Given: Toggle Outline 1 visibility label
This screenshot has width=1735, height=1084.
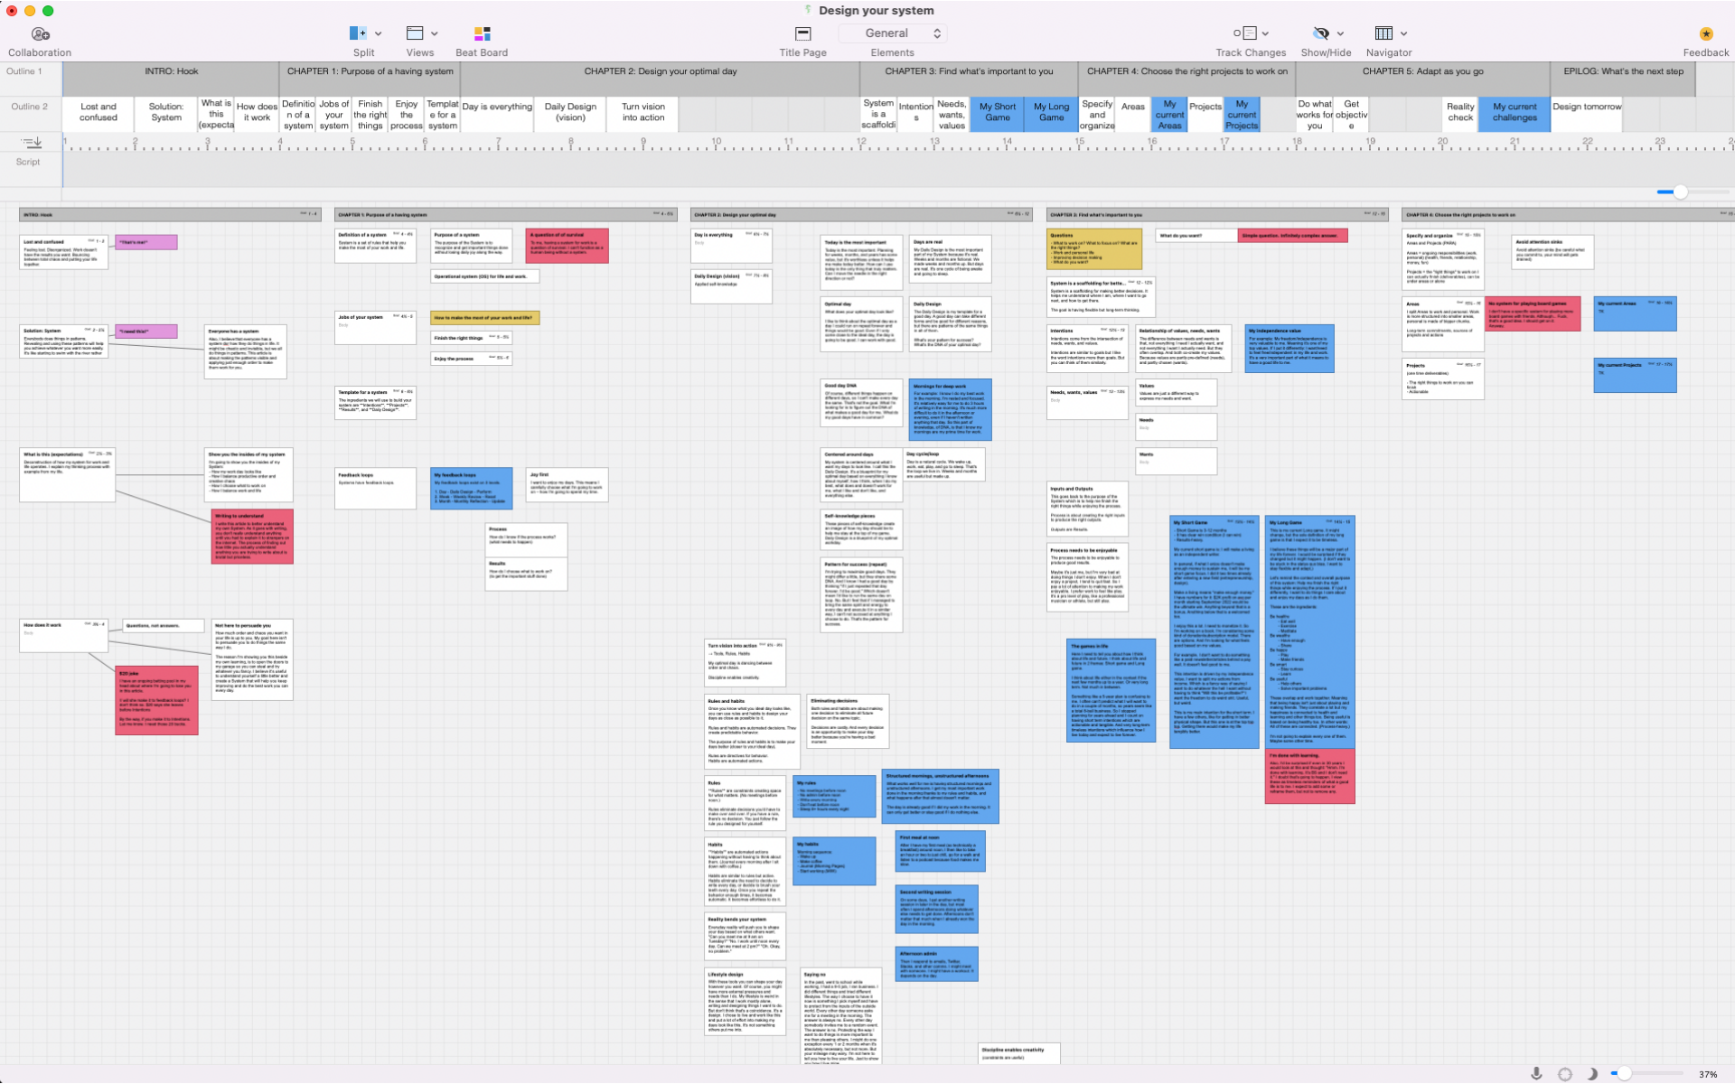Looking at the screenshot, I should pyautogui.click(x=27, y=71).
